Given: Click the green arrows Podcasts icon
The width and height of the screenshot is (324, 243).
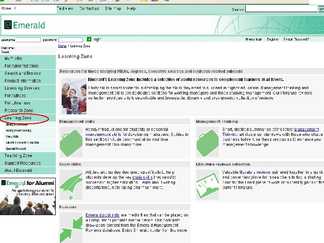Looking at the screenshot, I should [71, 228].
